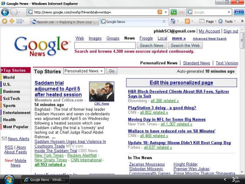Open the My Account link
Image resolution: width=245 pixels, height=184 pixels.
[209, 31]
